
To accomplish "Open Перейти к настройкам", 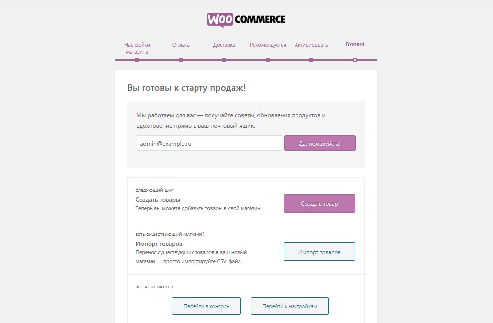I will click(290, 306).
